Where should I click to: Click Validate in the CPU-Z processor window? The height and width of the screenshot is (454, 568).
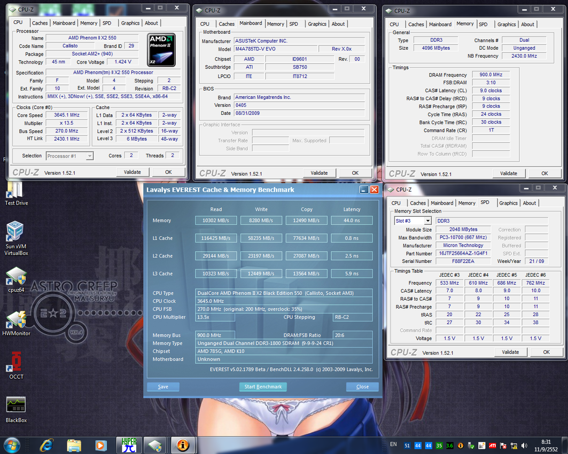(x=133, y=173)
